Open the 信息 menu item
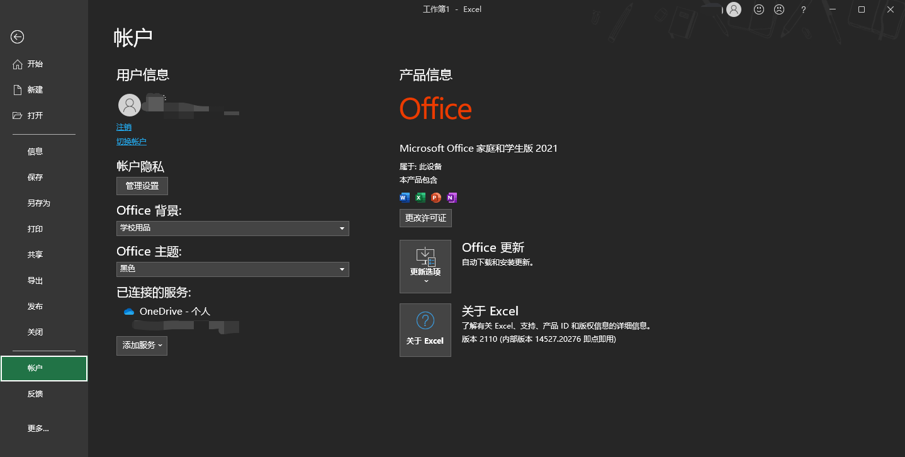This screenshot has height=457, width=905. 44,152
